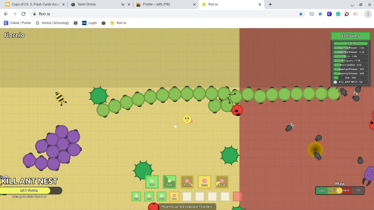Select the pink Rose petal in bottom row

tap(174, 196)
